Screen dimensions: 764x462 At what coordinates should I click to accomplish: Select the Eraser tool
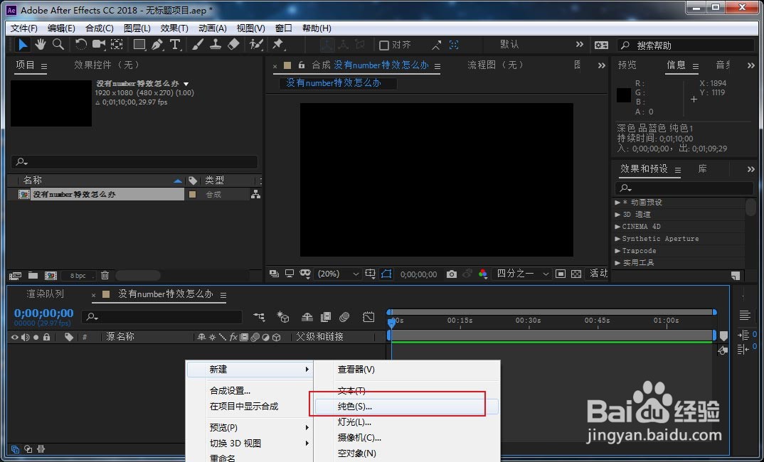(x=233, y=45)
